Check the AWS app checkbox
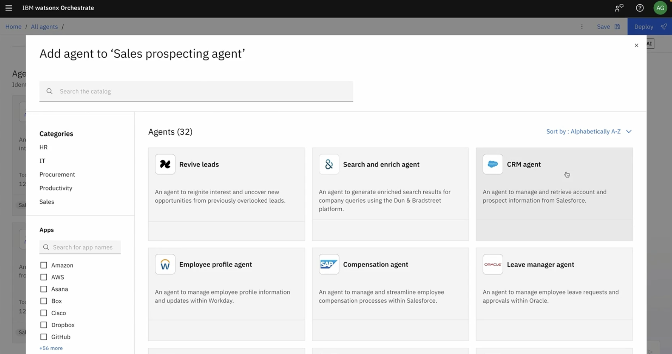The width and height of the screenshot is (672, 354). [x=44, y=277]
